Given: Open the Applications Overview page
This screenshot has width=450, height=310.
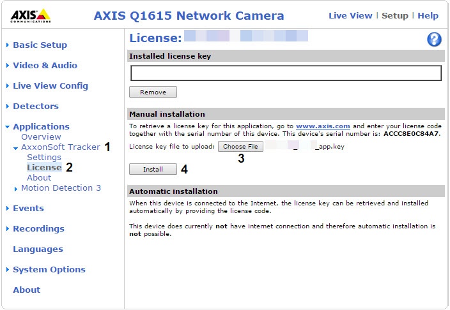Looking at the screenshot, I should [x=41, y=137].
